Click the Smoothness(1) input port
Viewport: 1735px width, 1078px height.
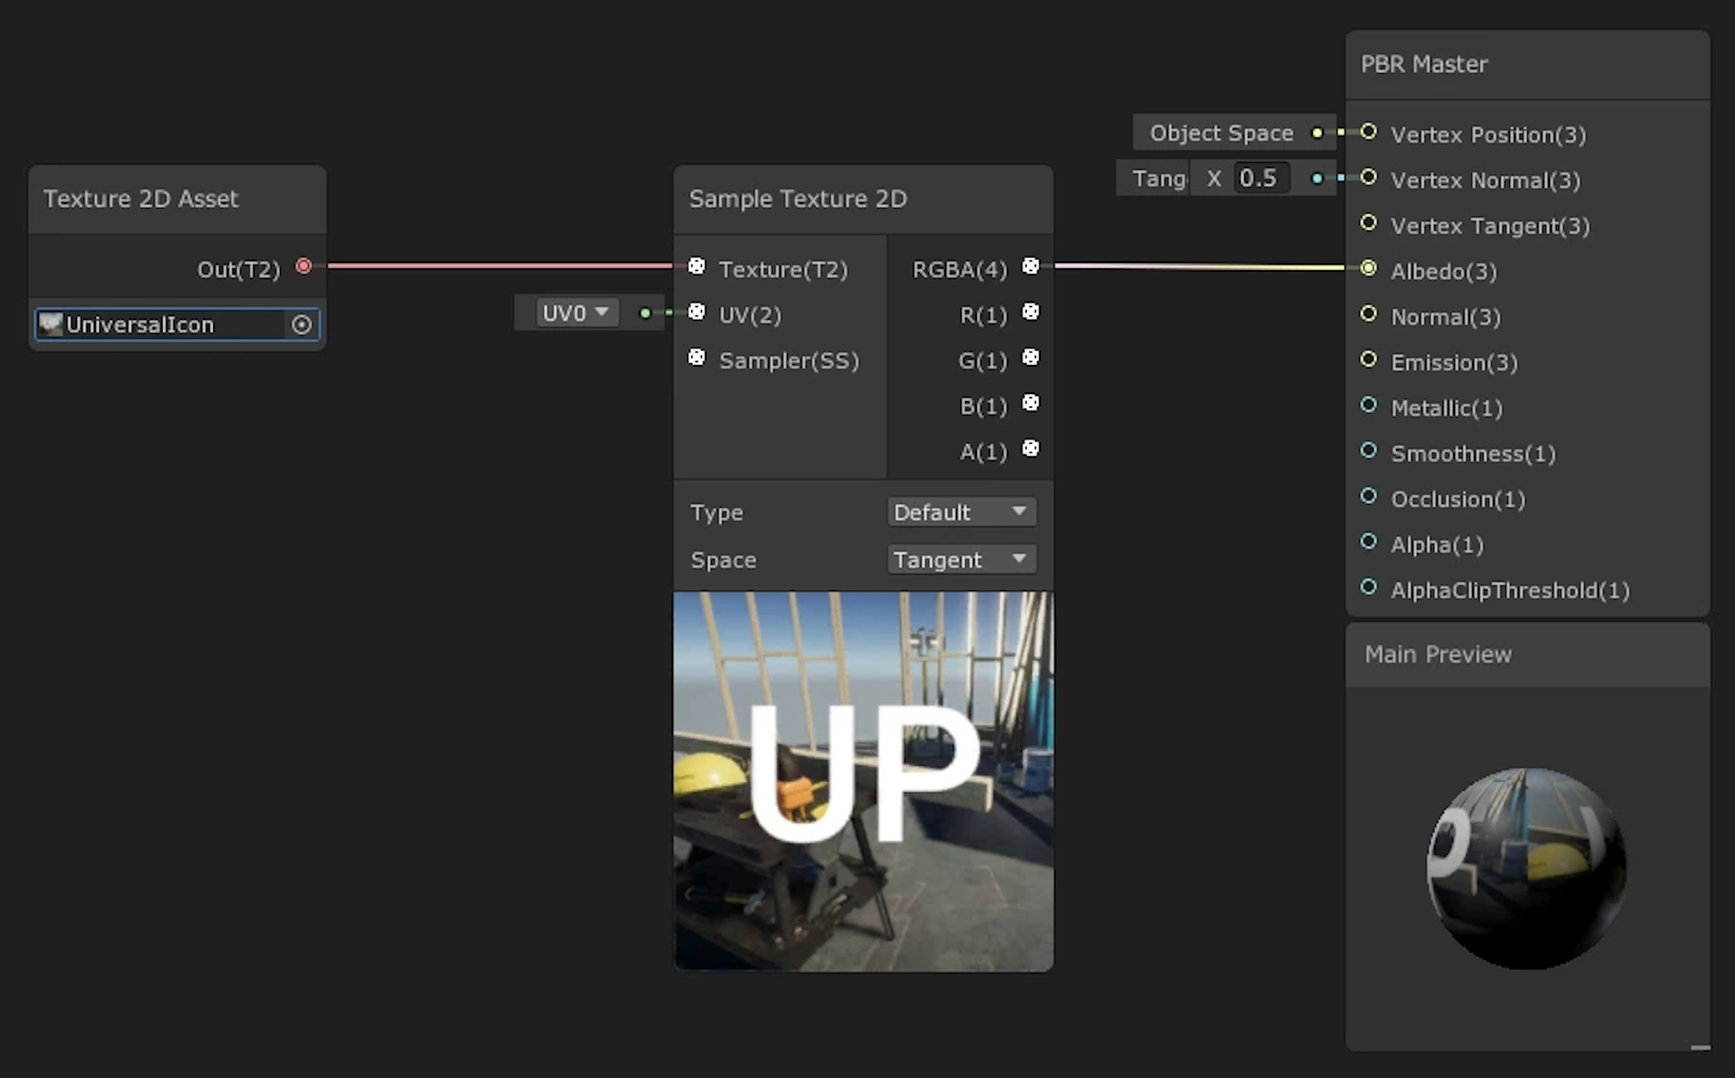1368,450
